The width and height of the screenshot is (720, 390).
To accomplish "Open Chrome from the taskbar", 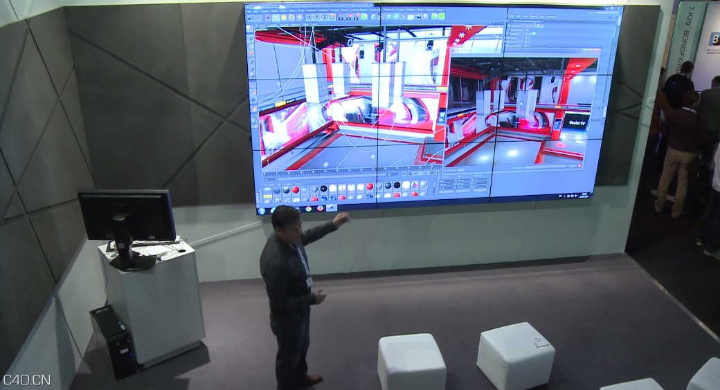I will click(x=309, y=209).
